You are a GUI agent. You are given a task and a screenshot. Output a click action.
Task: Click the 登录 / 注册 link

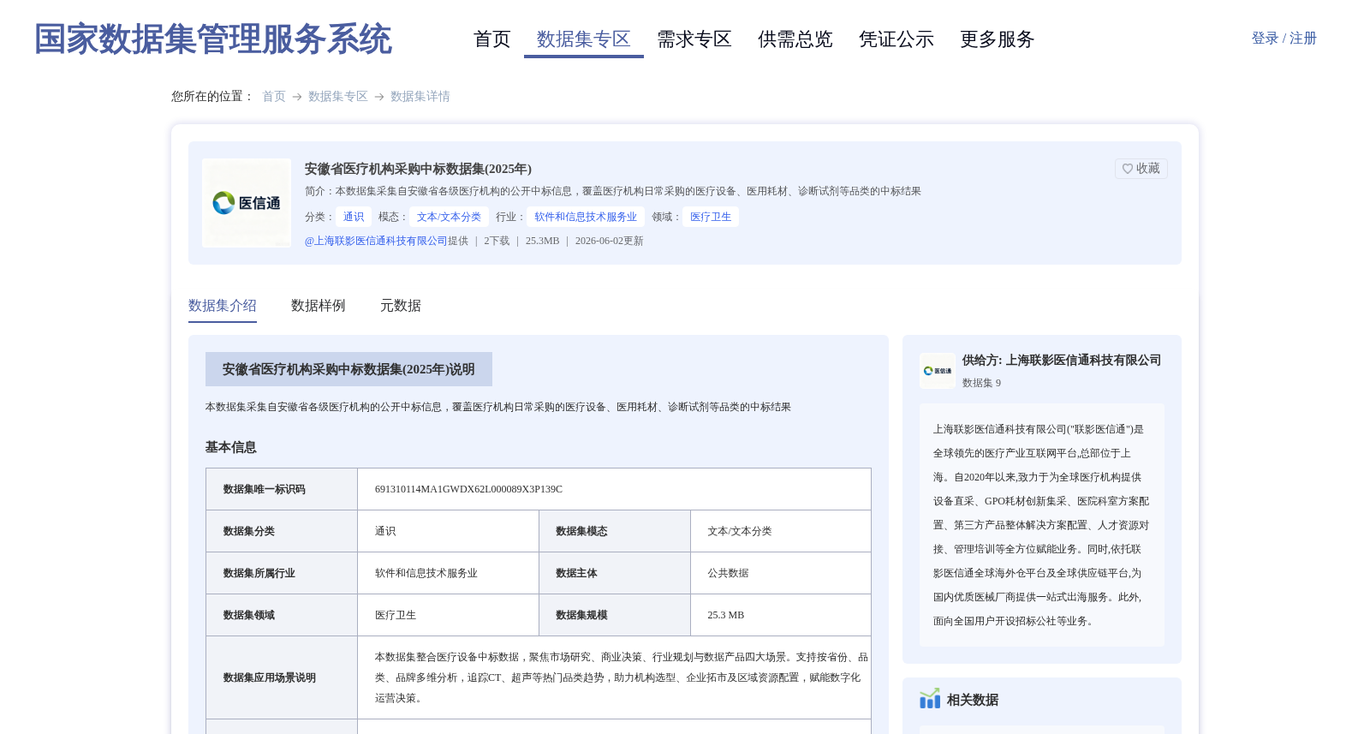pos(1284,39)
